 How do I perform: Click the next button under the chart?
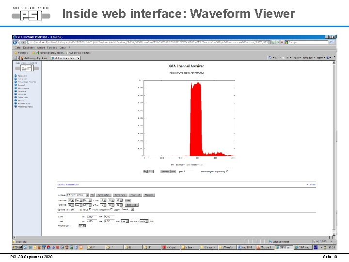click(173, 172)
